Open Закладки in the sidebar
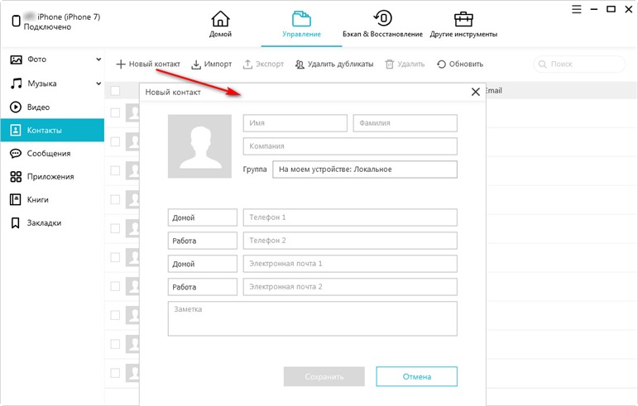 tap(52, 222)
